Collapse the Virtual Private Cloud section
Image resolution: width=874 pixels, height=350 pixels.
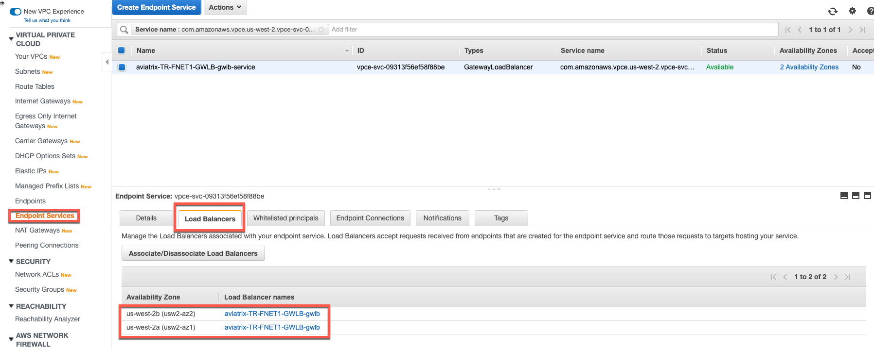pyautogui.click(x=11, y=38)
